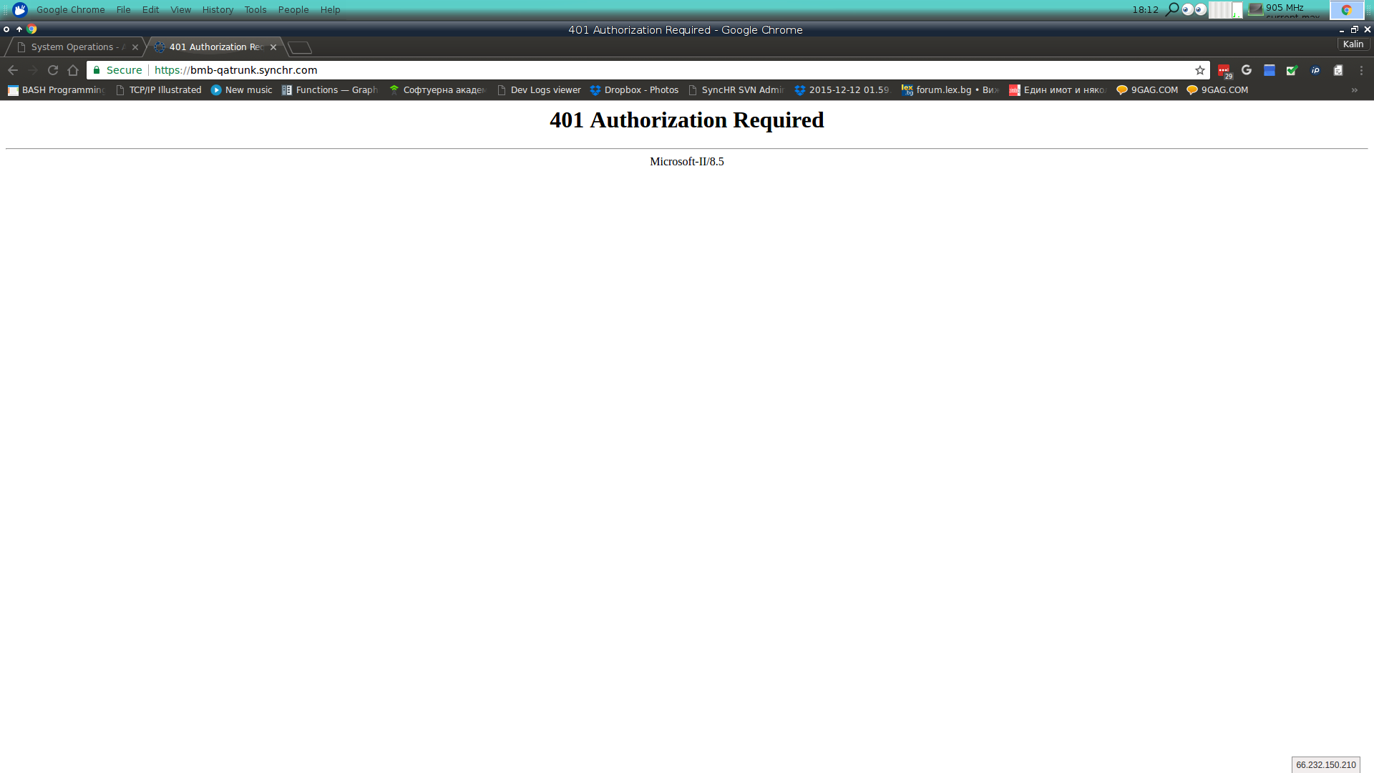Open the Help menu
Viewport: 1374px width, 773px height.
[x=330, y=9]
